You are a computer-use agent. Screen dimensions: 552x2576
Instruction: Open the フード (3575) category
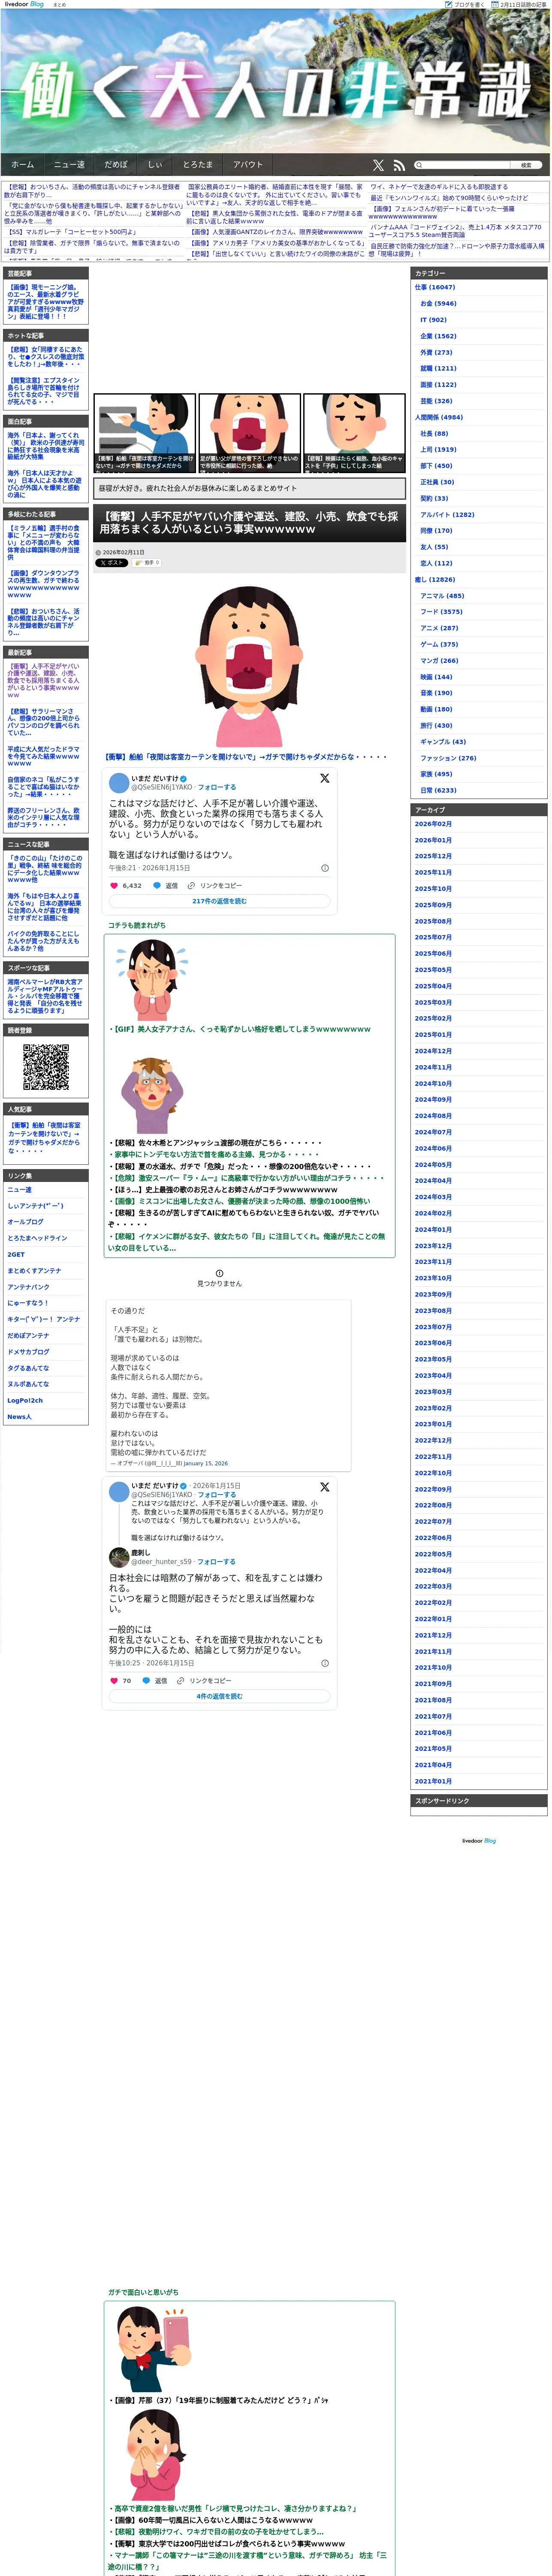pyautogui.click(x=441, y=612)
